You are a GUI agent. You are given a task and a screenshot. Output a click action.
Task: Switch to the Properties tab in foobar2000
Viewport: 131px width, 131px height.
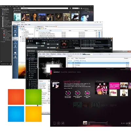(x=49, y=56)
